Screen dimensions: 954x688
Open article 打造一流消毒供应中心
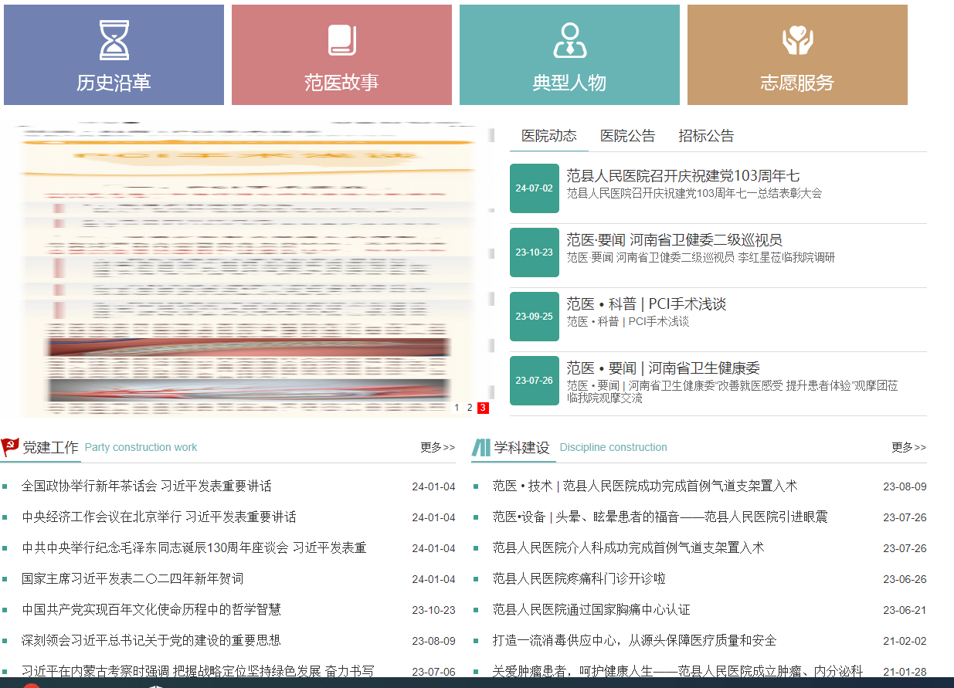pyautogui.click(x=635, y=641)
